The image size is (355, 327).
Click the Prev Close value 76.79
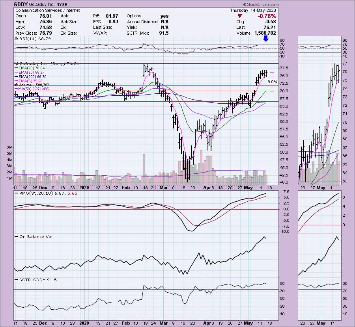pyautogui.click(x=46, y=33)
